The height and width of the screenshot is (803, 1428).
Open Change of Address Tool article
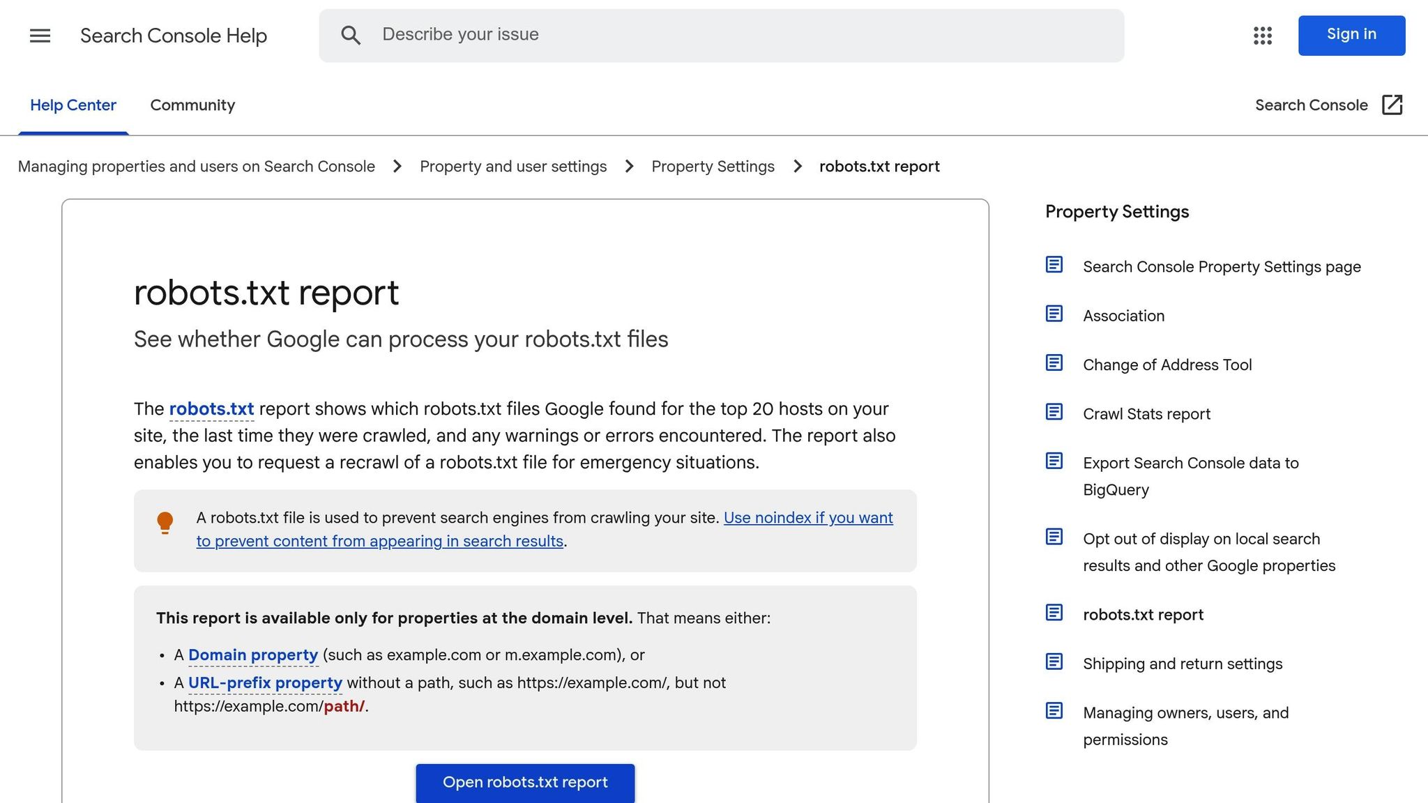[x=1167, y=365]
